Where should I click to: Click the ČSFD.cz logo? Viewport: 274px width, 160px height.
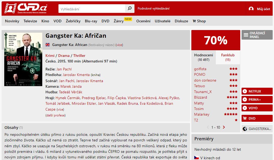coord(26,8)
